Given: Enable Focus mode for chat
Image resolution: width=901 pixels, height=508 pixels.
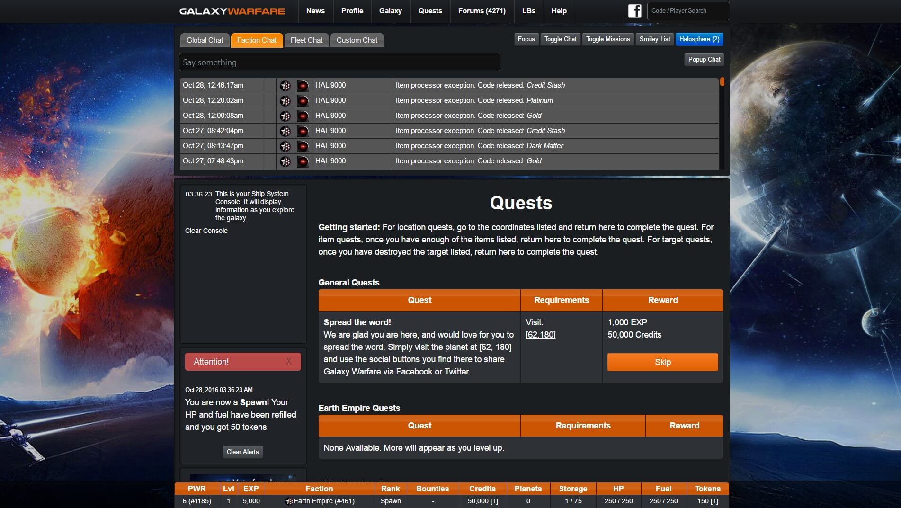Looking at the screenshot, I should (x=526, y=39).
